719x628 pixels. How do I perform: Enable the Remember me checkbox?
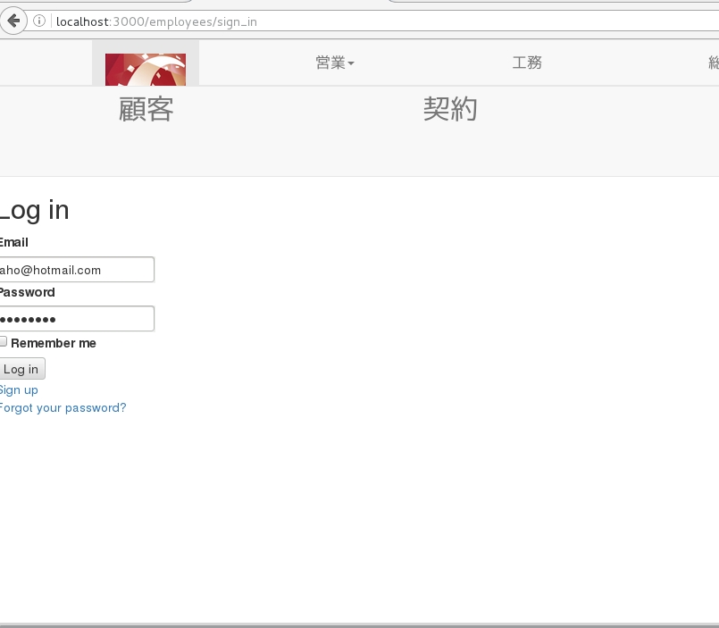[4, 341]
